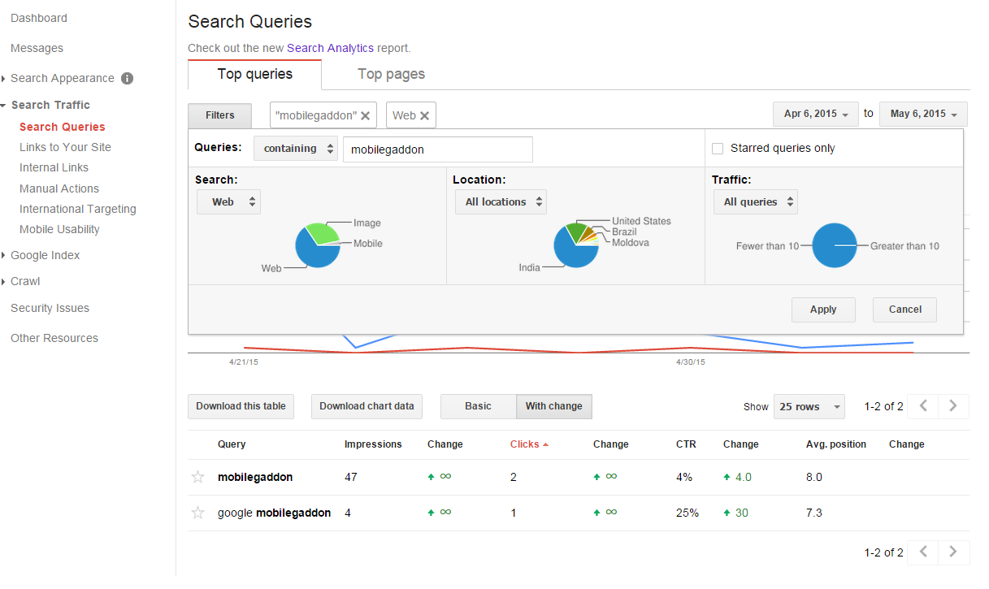
Task: Open the 25 rows show dropdown
Action: (x=809, y=406)
